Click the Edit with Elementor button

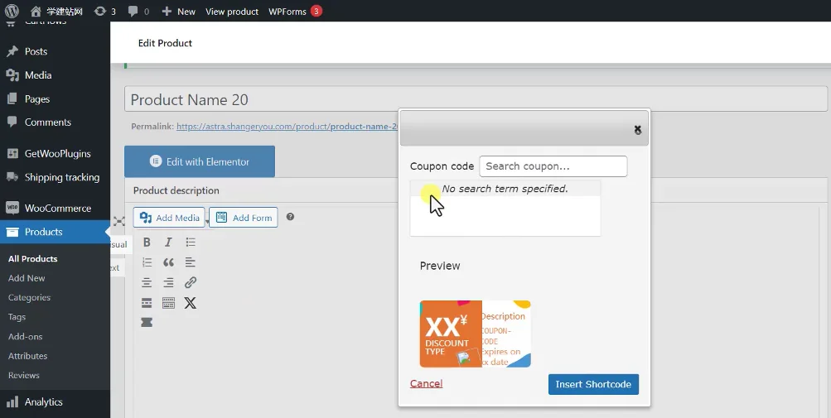point(200,161)
